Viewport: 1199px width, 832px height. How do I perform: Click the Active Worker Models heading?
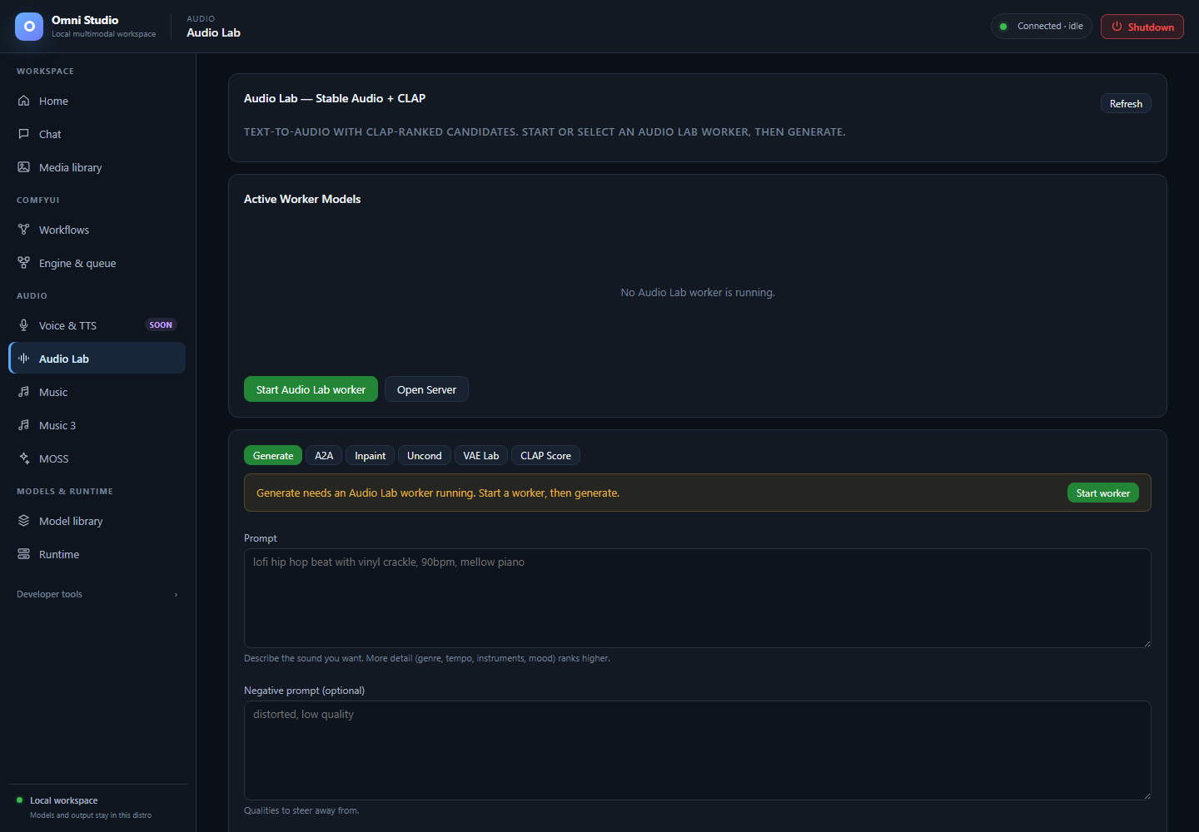302,199
